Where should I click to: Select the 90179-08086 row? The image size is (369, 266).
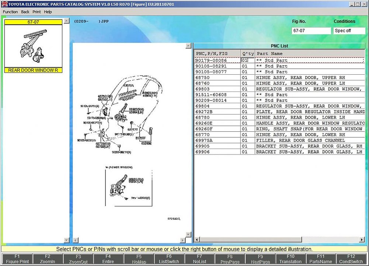click(280, 60)
